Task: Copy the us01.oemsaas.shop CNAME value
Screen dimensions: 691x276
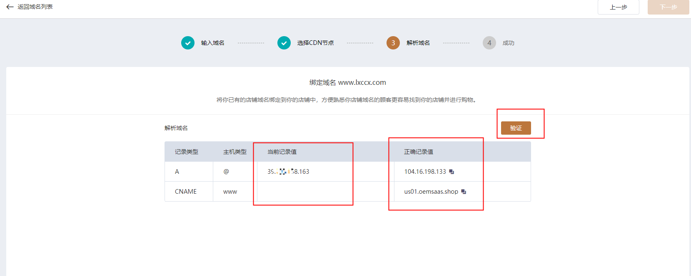Action: (x=464, y=192)
